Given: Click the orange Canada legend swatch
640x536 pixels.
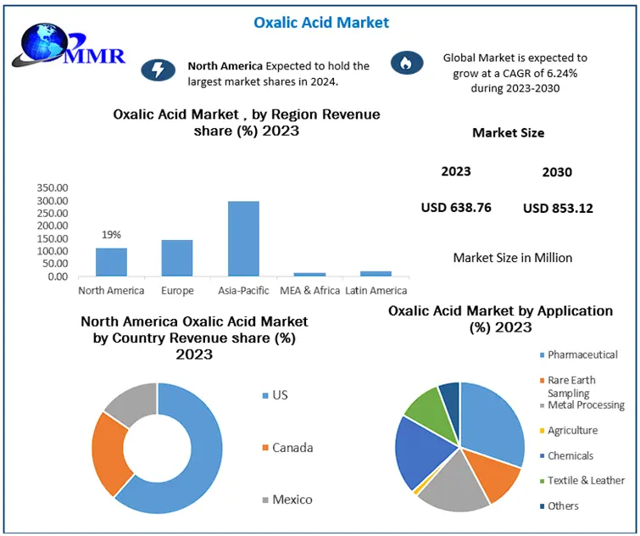Looking at the screenshot, I should click(x=264, y=447).
